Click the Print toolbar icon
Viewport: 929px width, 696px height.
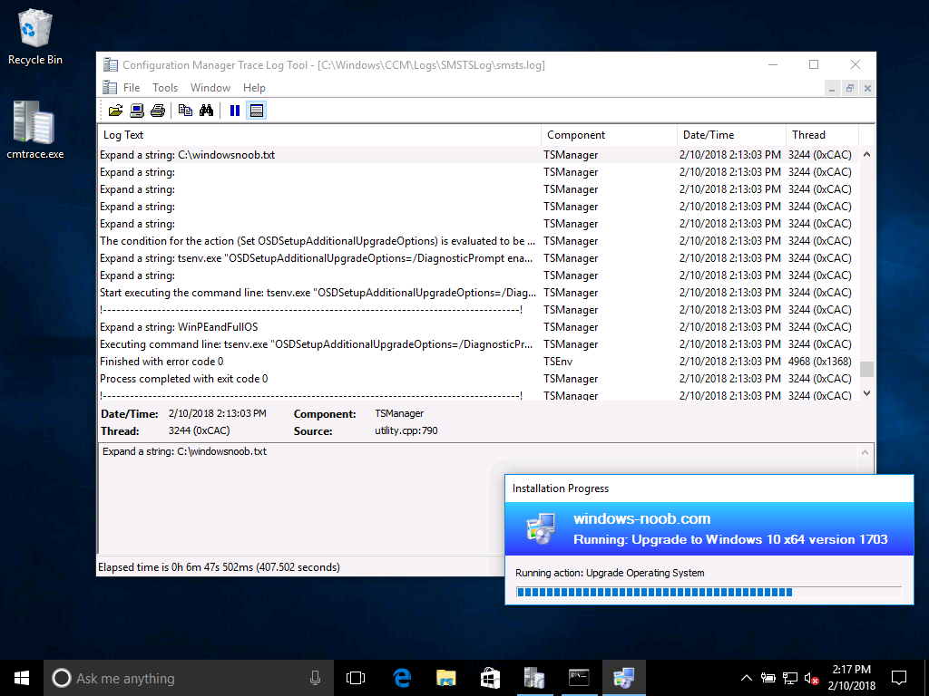pyautogui.click(x=158, y=110)
